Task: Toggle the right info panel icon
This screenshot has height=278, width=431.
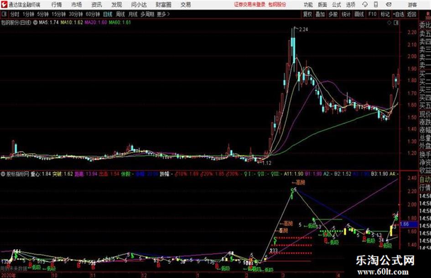Action: coord(396,23)
